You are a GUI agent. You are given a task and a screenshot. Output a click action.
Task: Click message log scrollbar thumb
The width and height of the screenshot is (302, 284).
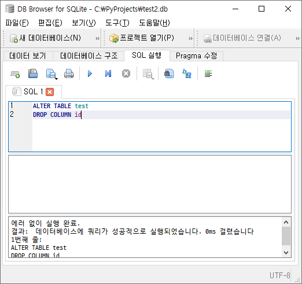286,236
